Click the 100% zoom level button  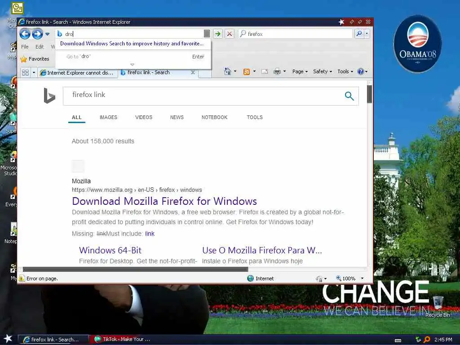click(x=345, y=279)
